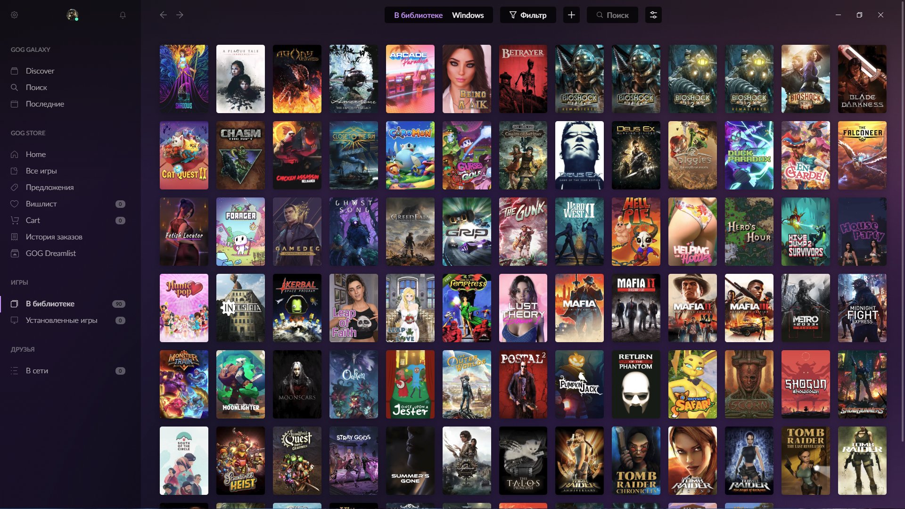The image size is (905, 509).
Task: Open the Фильтр button
Action: [x=528, y=15]
